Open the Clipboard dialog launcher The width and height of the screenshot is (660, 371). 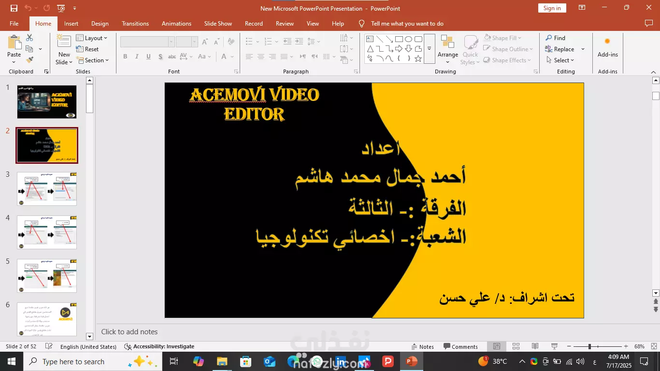[46, 71]
